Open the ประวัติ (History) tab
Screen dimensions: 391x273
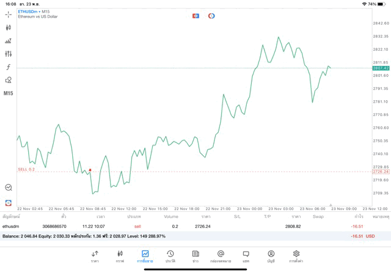170,257
